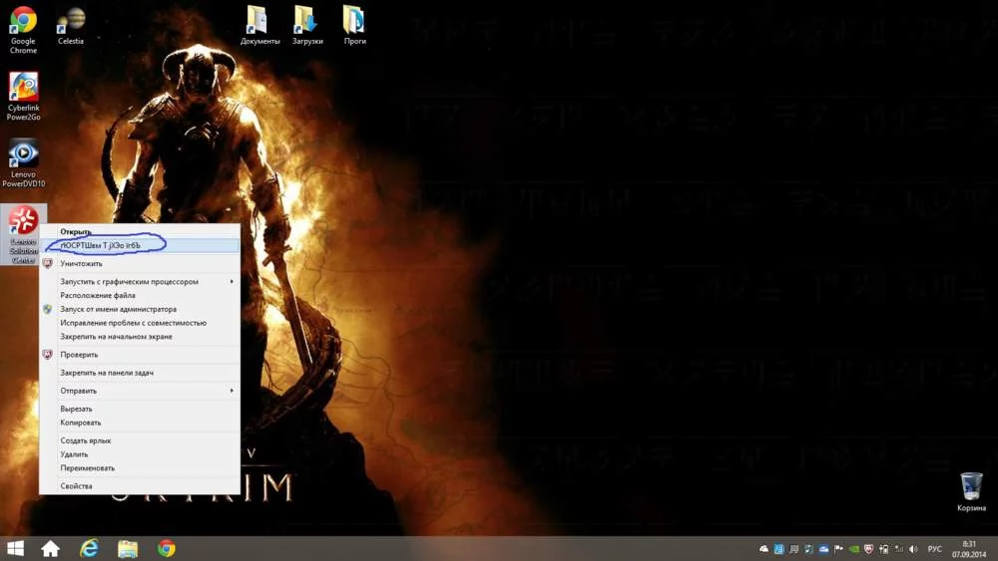Select the garbled highlighted context menu entry
The width and height of the screenshot is (998, 561).
click(x=140, y=245)
